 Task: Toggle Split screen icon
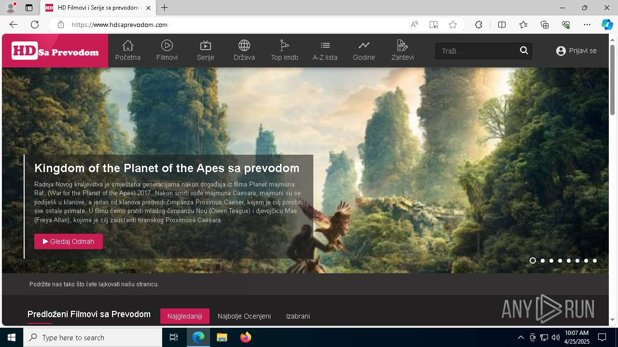coord(502,25)
